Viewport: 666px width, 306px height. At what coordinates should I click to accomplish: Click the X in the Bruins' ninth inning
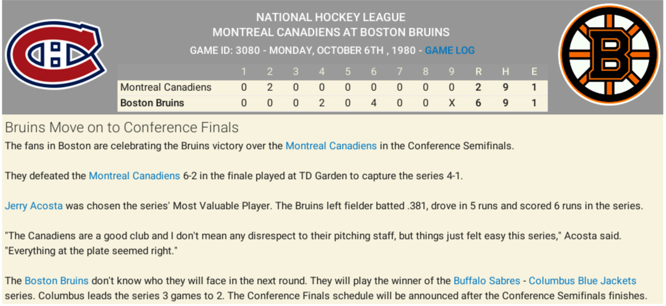pyautogui.click(x=452, y=103)
